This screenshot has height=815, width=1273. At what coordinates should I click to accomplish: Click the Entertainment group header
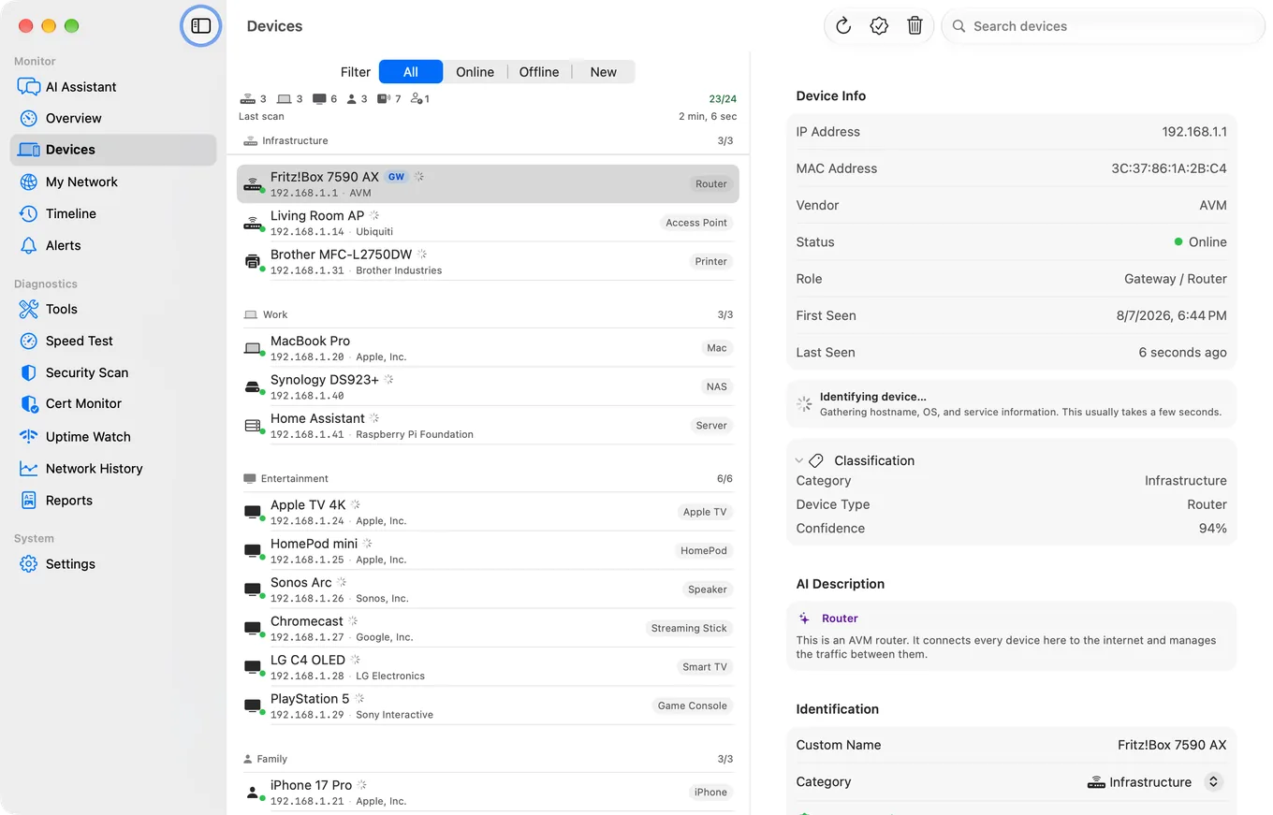[488, 478]
